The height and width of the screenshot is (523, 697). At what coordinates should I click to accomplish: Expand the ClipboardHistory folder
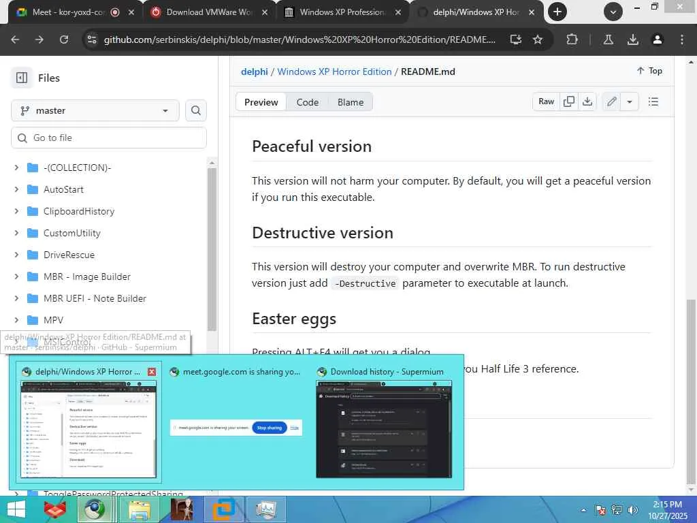point(16,211)
